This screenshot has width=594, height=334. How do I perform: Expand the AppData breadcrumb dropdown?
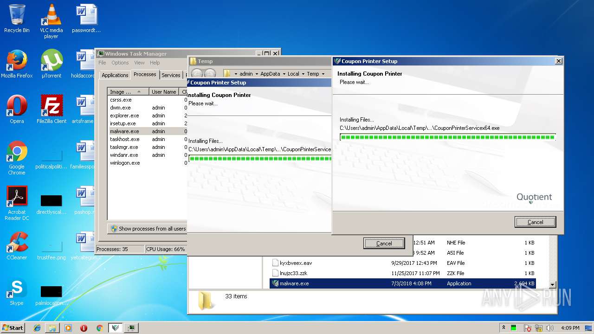283,74
